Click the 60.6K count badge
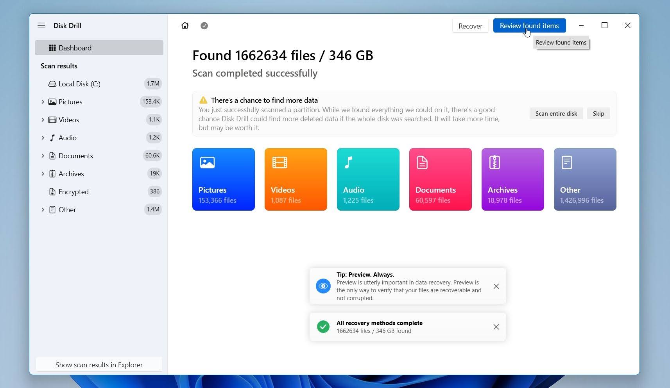This screenshot has width=670, height=388. click(x=152, y=156)
